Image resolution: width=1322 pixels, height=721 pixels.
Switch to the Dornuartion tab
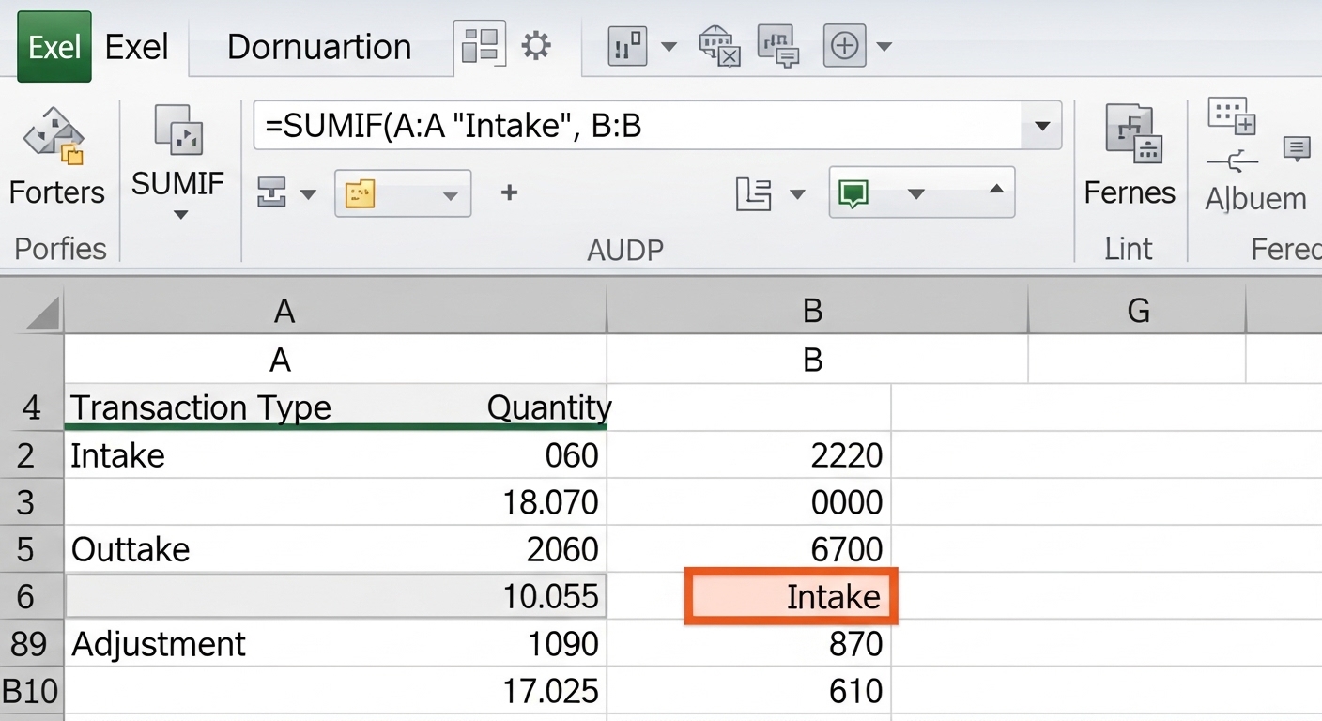tap(319, 46)
